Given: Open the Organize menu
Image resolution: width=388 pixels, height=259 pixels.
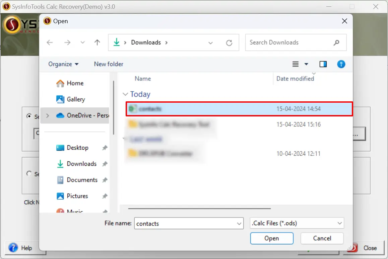Looking at the screenshot, I should tap(63, 64).
